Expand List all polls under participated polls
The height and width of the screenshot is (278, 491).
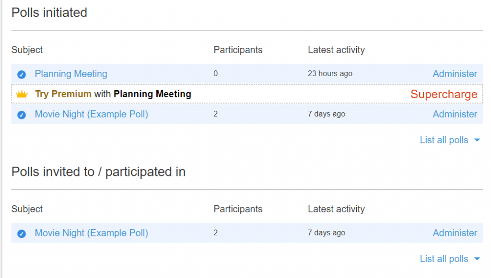point(444,259)
